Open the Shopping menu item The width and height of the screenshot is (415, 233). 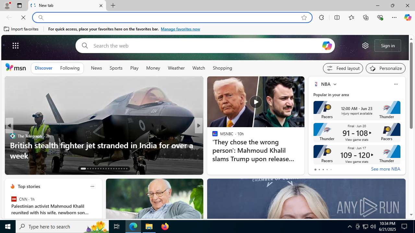click(222, 68)
